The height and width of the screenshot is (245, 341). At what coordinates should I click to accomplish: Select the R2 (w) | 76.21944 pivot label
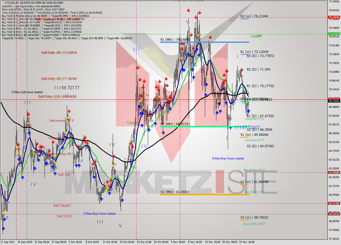(254, 16)
